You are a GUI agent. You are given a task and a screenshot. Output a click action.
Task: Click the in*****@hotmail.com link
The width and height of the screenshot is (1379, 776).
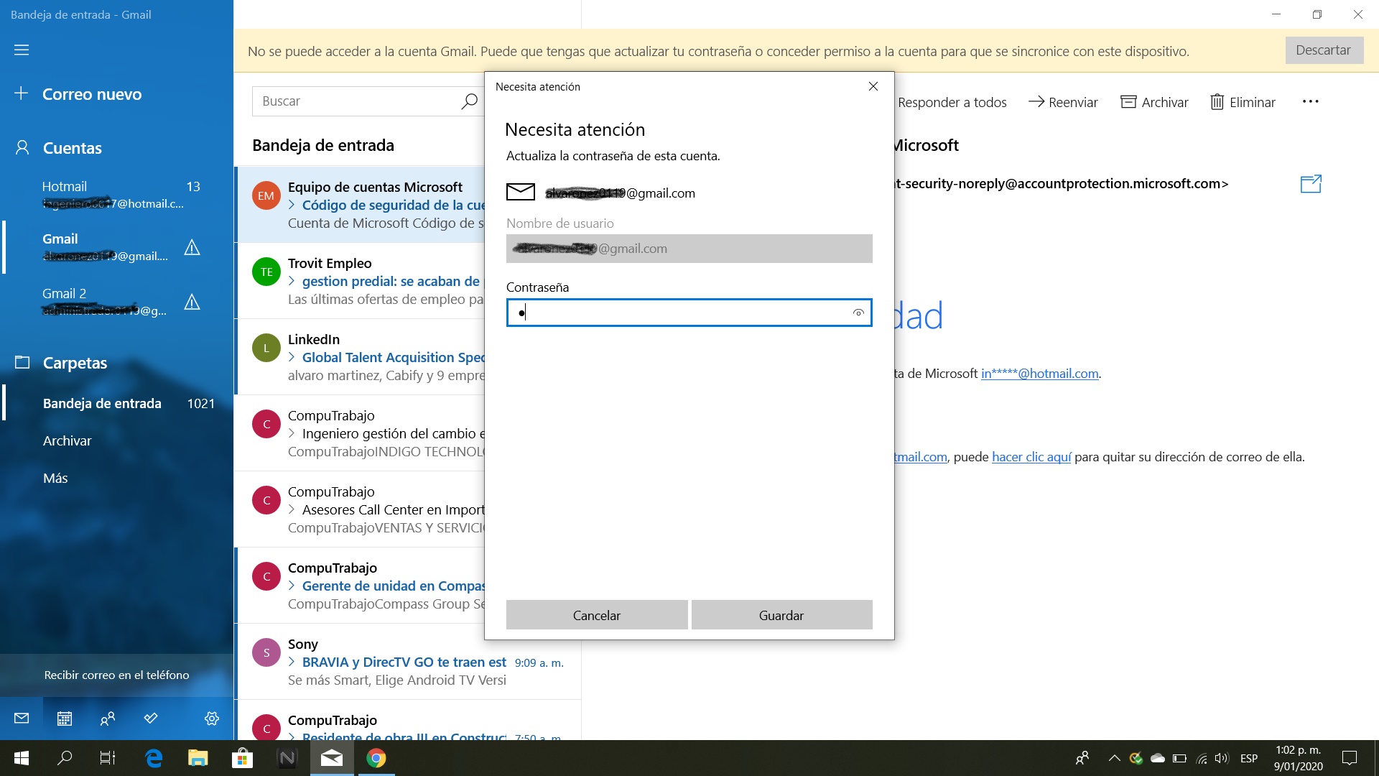[x=1039, y=374]
